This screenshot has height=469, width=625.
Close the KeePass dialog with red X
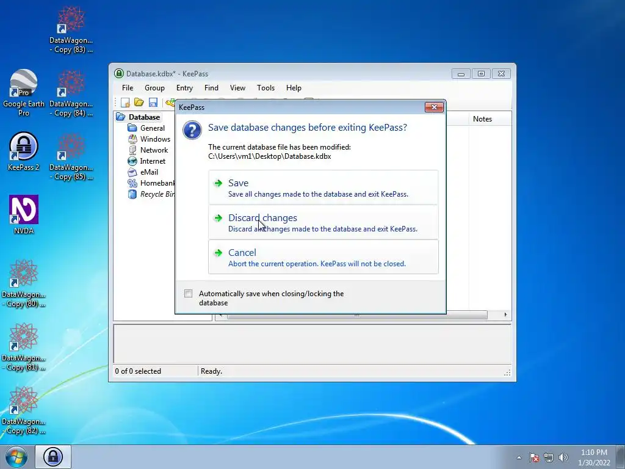(x=434, y=107)
